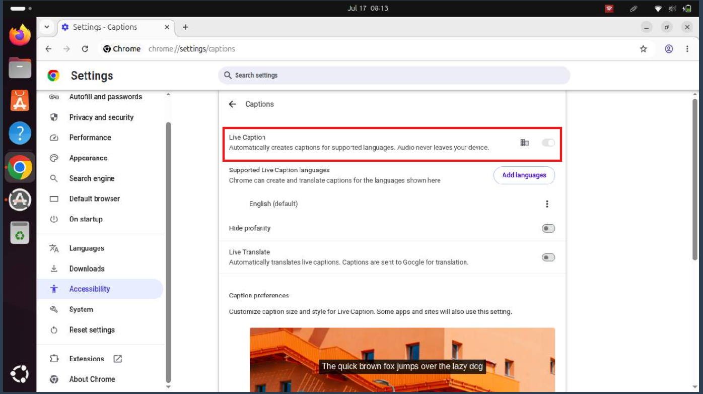Image resolution: width=703 pixels, height=394 pixels.
Task: Click the pen icon in the top bar
Action: point(634,9)
